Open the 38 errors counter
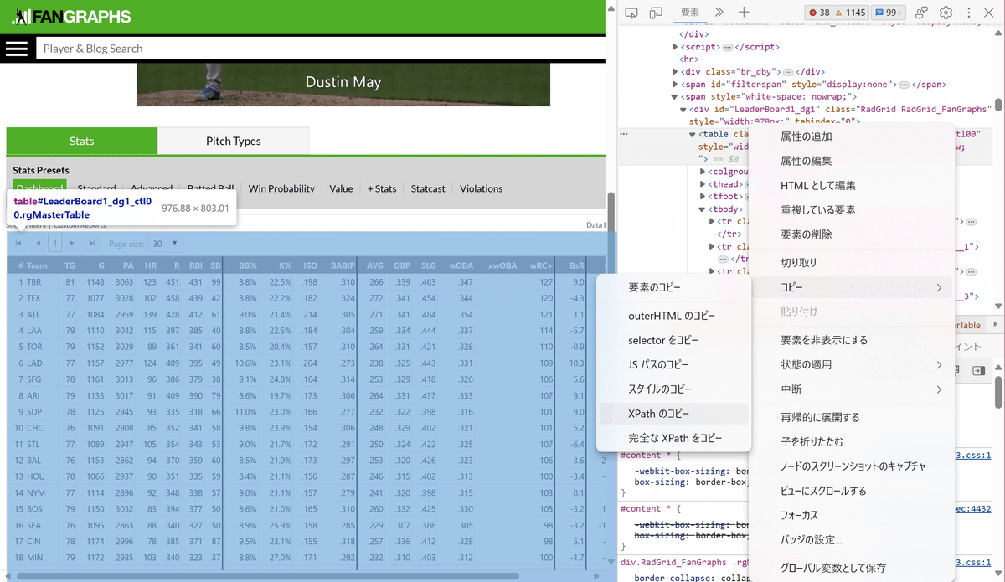The width and height of the screenshot is (1005, 582). click(x=820, y=13)
